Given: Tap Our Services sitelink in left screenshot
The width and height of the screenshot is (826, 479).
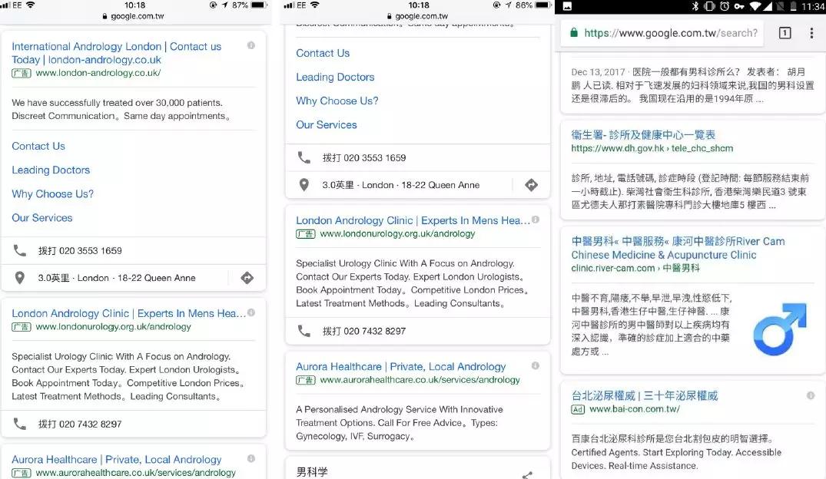Looking at the screenshot, I should (x=42, y=218).
